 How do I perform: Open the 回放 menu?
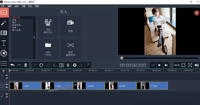pos(17,6)
